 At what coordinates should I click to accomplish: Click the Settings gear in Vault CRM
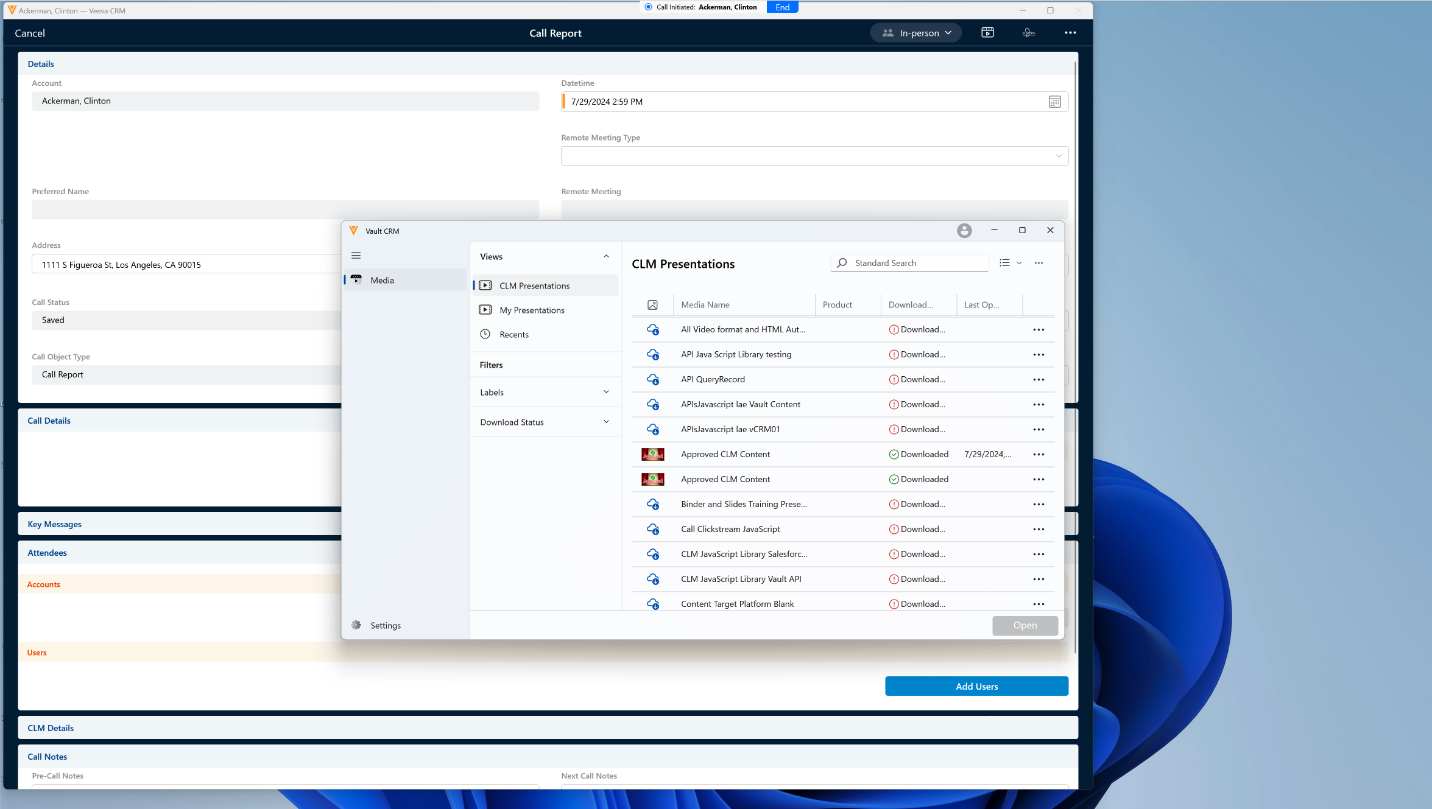[356, 625]
